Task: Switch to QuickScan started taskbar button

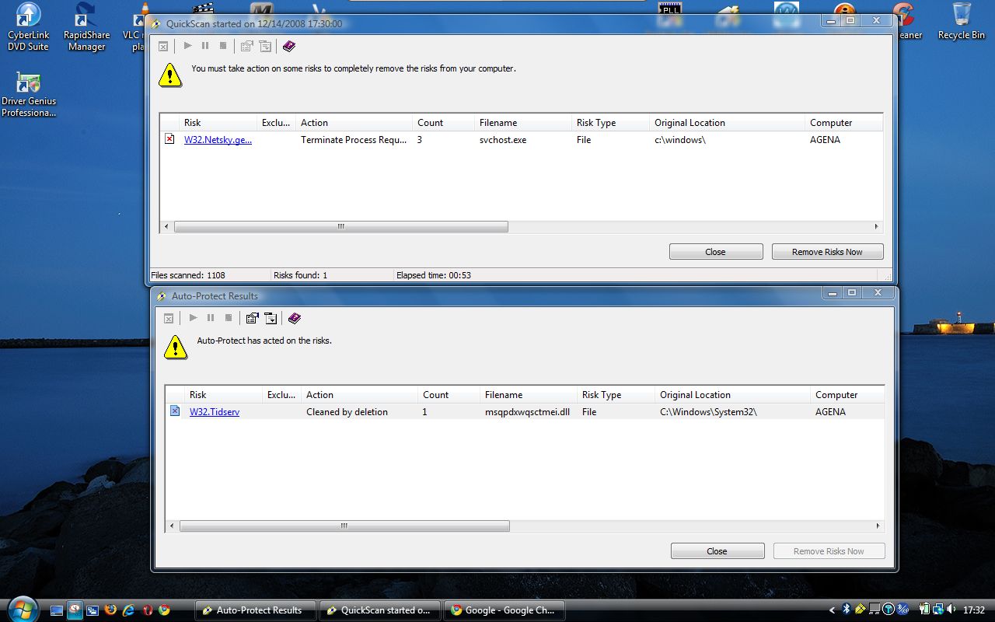Action: [380, 610]
